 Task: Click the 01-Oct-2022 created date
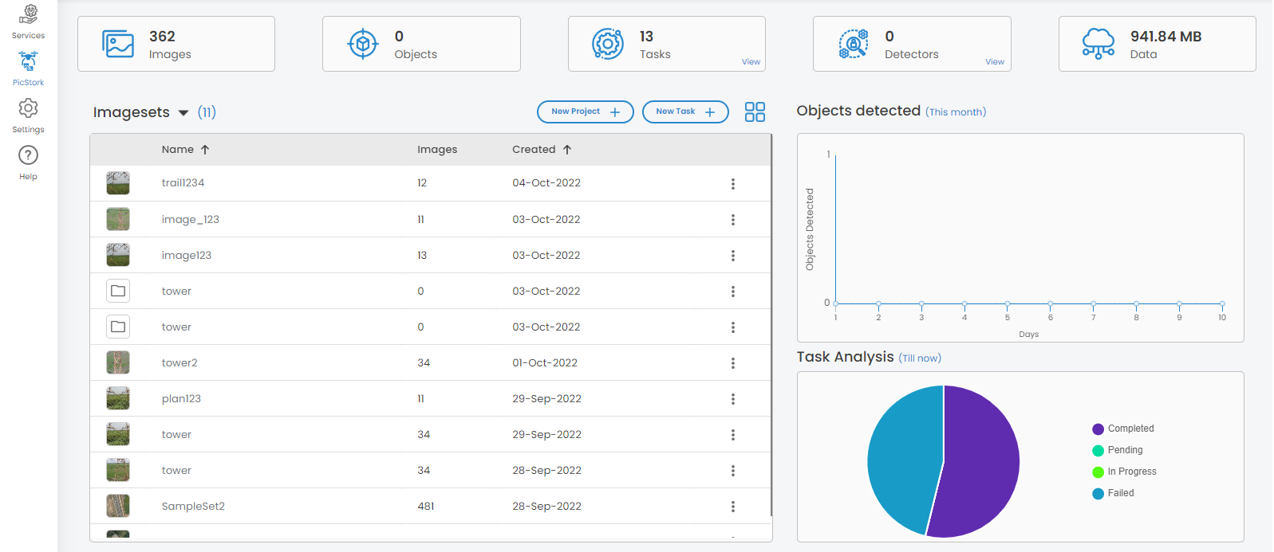click(x=545, y=363)
